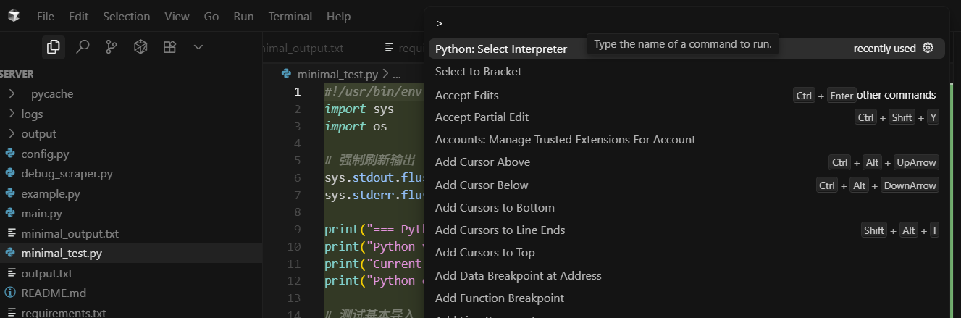Run Add Function Breakpoint command
This screenshot has height=318, width=961.
(687, 298)
